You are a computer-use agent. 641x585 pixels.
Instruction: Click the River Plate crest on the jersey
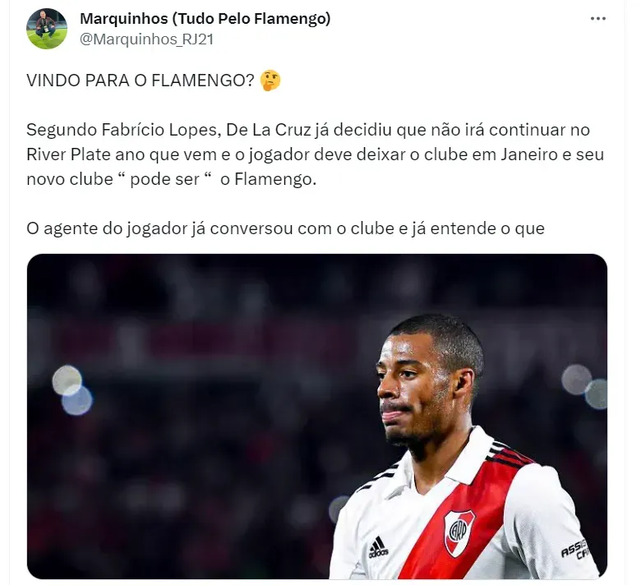pos(459,532)
